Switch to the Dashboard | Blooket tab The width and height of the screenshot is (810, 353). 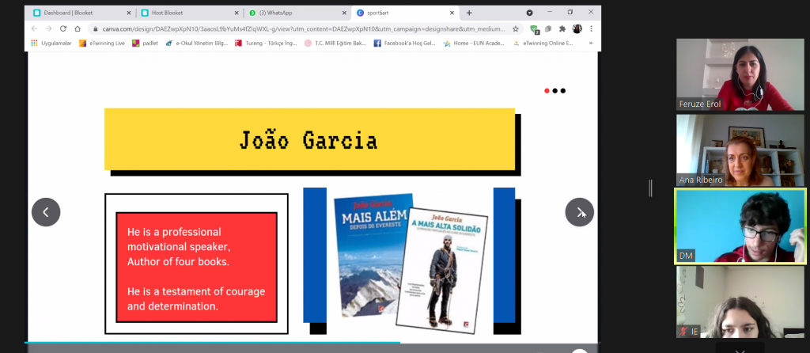75,13
